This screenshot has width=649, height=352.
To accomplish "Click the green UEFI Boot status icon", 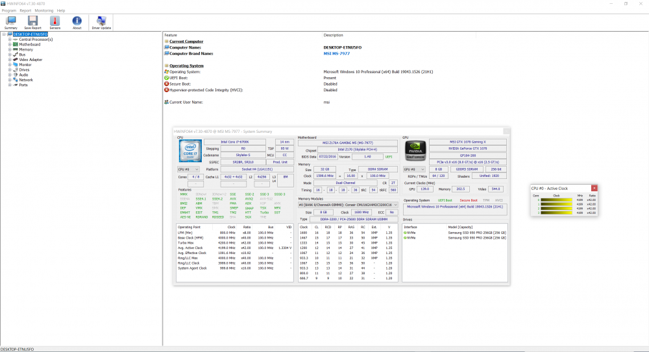I will pos(166,78).
